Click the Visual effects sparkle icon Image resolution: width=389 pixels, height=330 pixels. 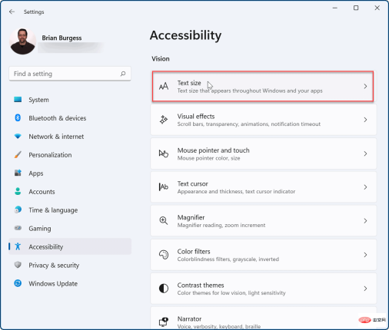point(164,120)
